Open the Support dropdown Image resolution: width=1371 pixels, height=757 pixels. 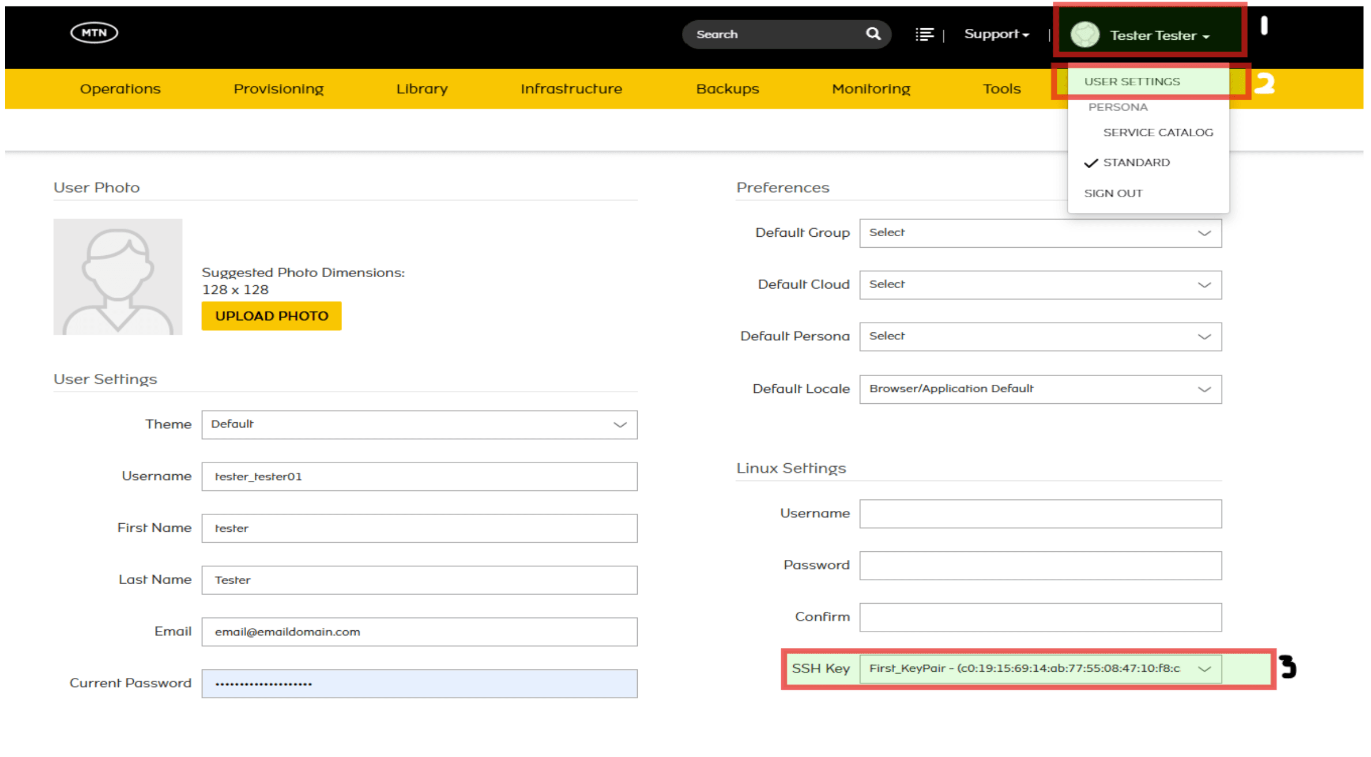[996, 34]
